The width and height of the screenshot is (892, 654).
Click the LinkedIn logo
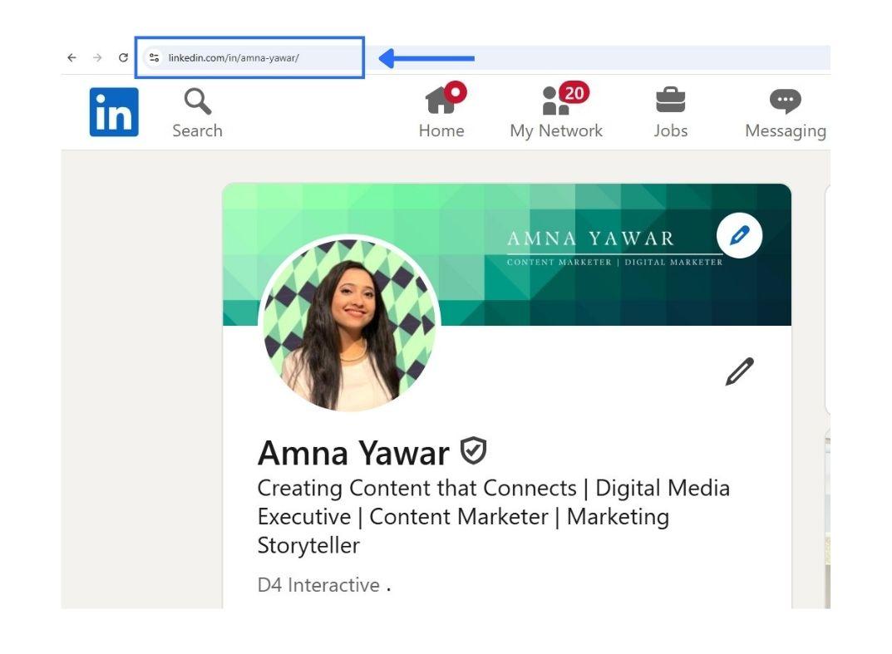pyautogui.click(x=114, y=112)
